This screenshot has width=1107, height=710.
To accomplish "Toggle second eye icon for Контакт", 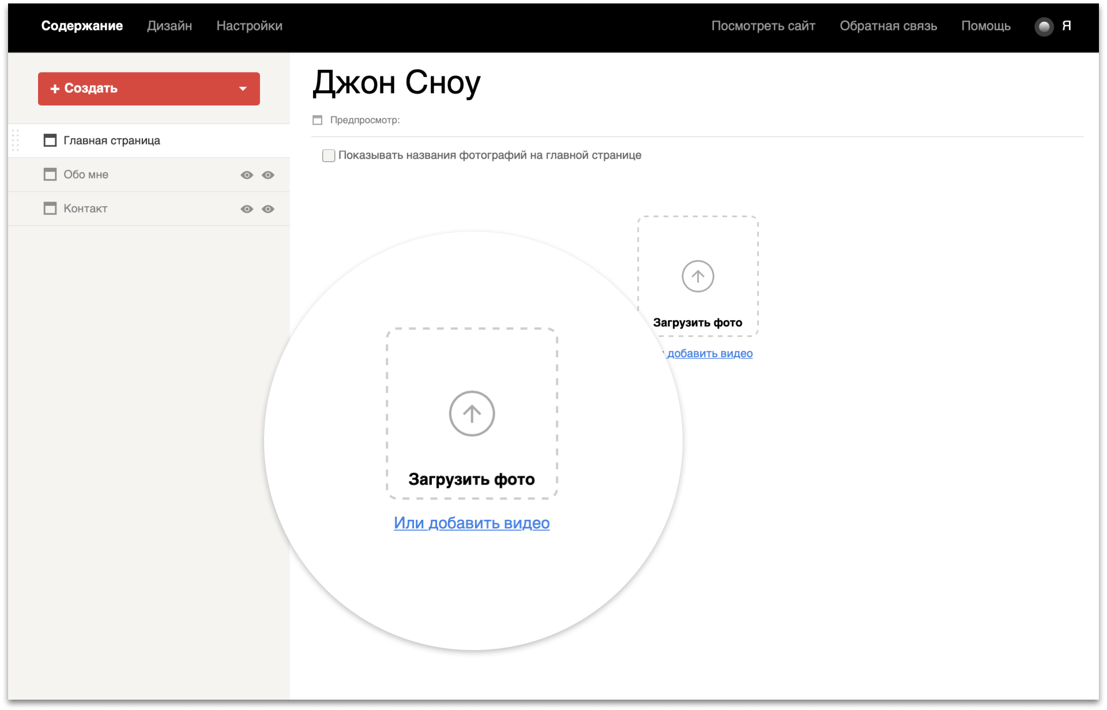I will pyautogui.click(x=268, y=209).
